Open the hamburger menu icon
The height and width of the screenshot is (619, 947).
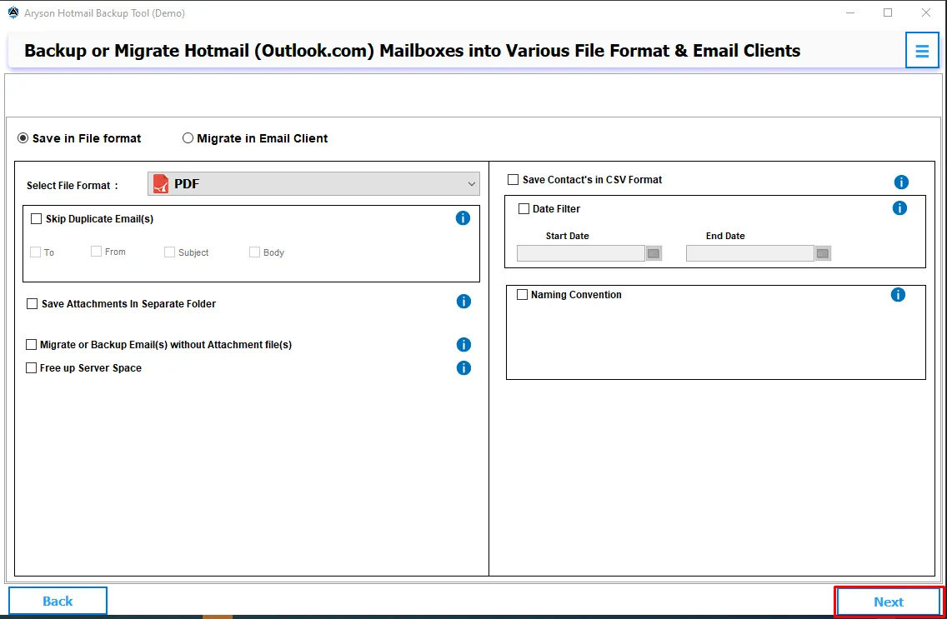pyautogui.click(x=922, y=51)
